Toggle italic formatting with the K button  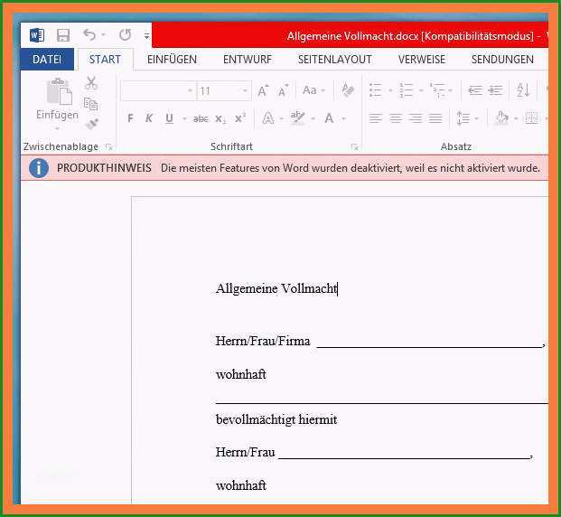click(149, 117)
